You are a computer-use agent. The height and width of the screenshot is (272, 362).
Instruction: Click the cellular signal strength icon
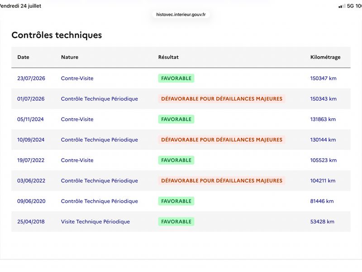(x=342, y=6)
